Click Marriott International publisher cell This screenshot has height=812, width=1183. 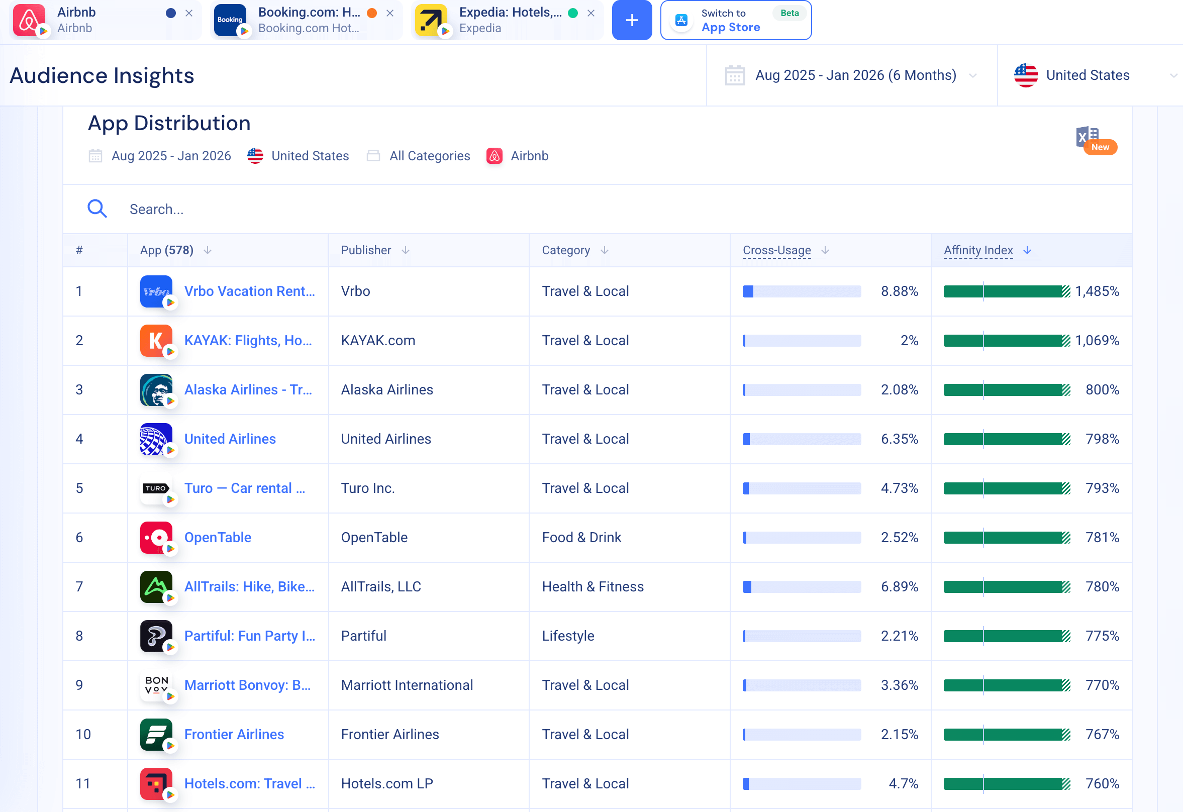click(x=407, y=685)
